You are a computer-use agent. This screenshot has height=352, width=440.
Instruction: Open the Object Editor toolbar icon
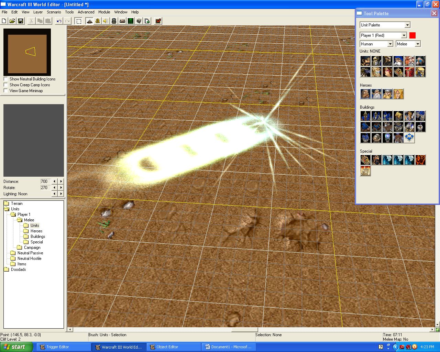pyautogui.click(x=114, y=21)
